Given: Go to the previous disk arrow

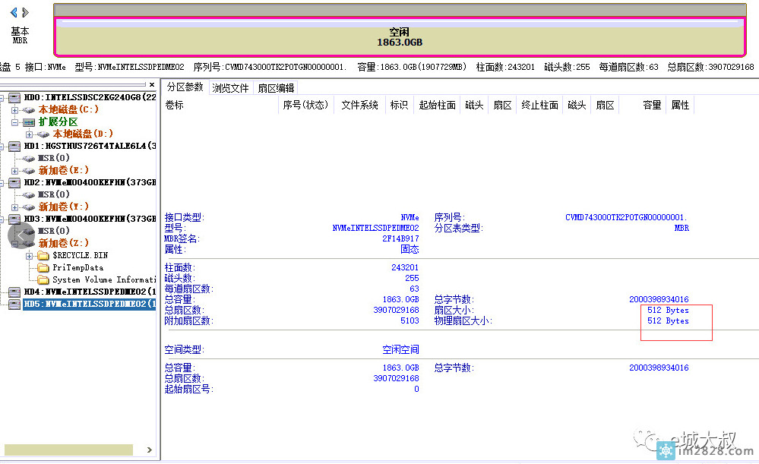Looking at the screenshot, I should coord(13,12).
